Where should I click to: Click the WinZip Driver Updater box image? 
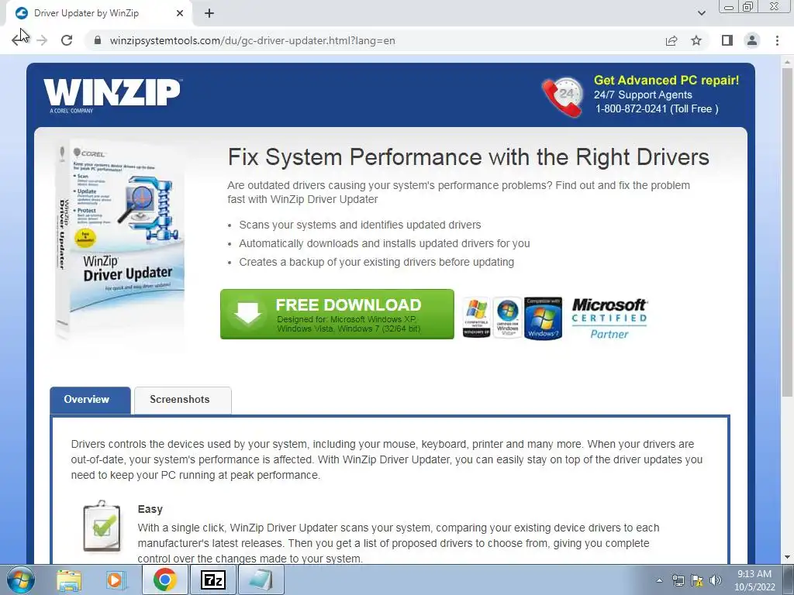(x=120, y=240)
